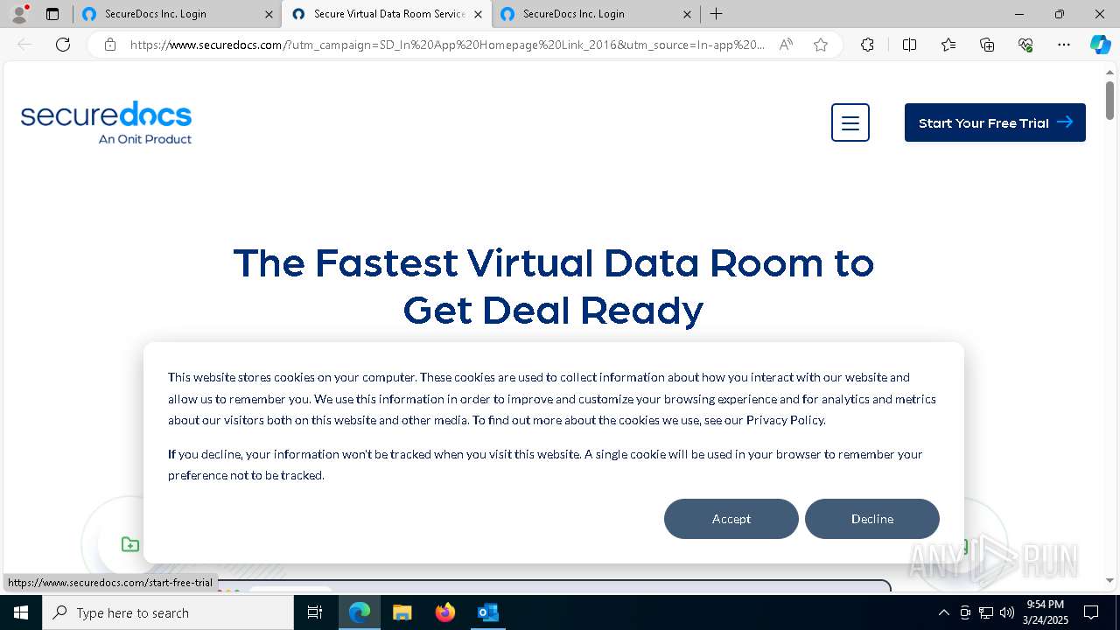Viewport: 1120px width, 630px height.
Task: Open Microsoft Edge from taskbar
Action: point(360,612)
